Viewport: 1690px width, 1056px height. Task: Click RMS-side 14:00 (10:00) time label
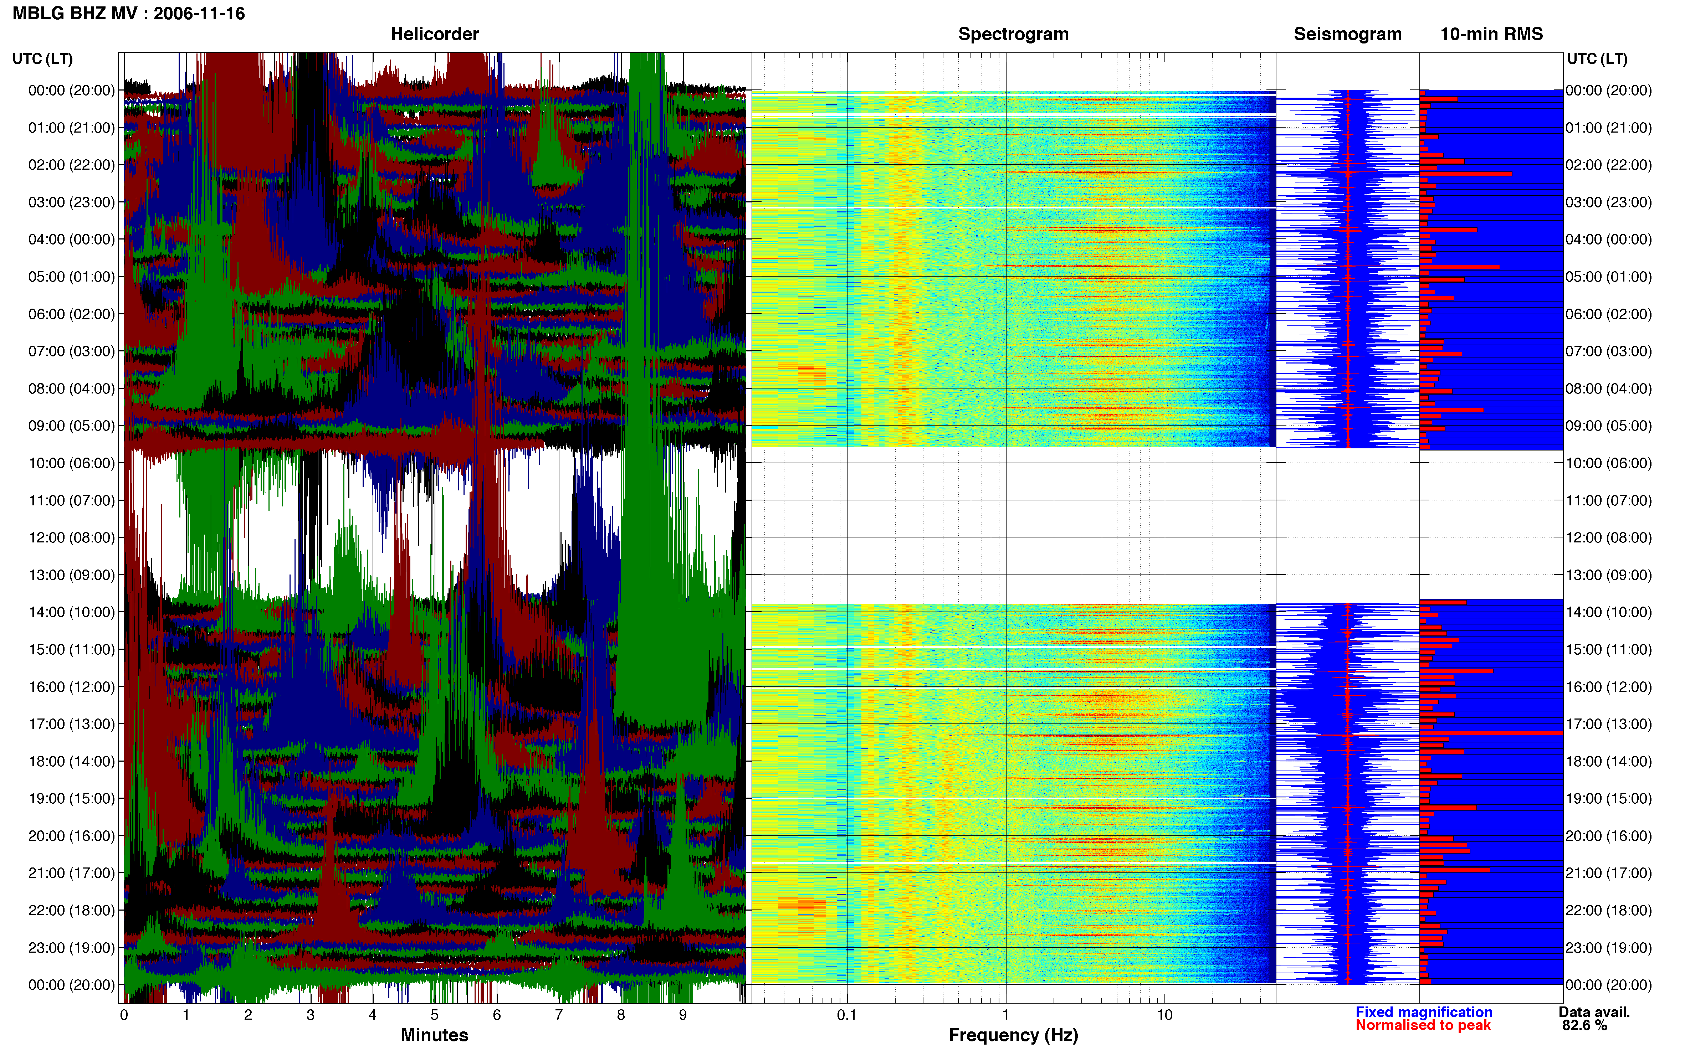(x=1609, y=613)
